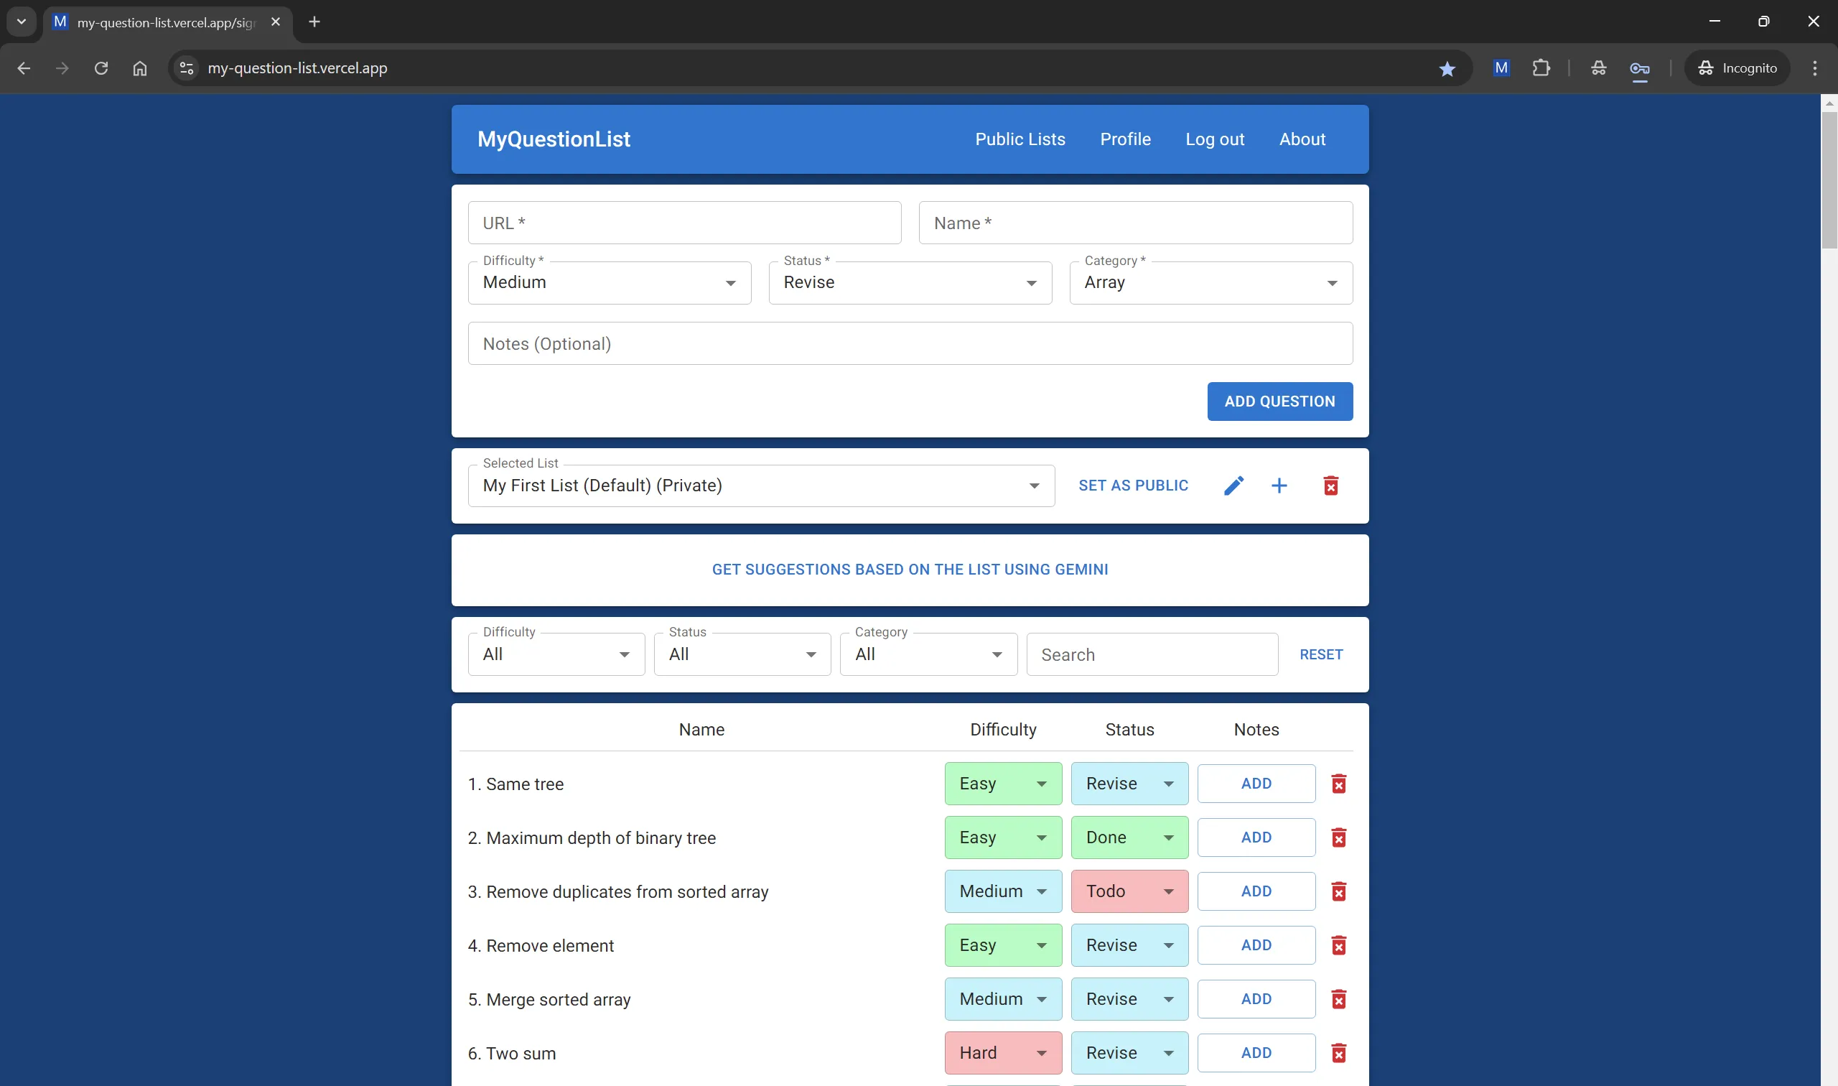
Task: Delete the selected list via trash icon
Action: tap(1330, 486)
